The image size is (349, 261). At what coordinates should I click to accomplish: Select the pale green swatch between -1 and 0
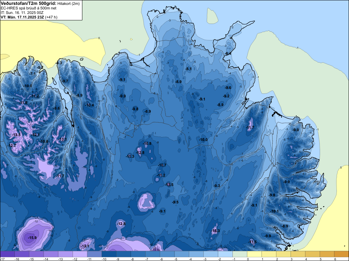tap(240, 254)
